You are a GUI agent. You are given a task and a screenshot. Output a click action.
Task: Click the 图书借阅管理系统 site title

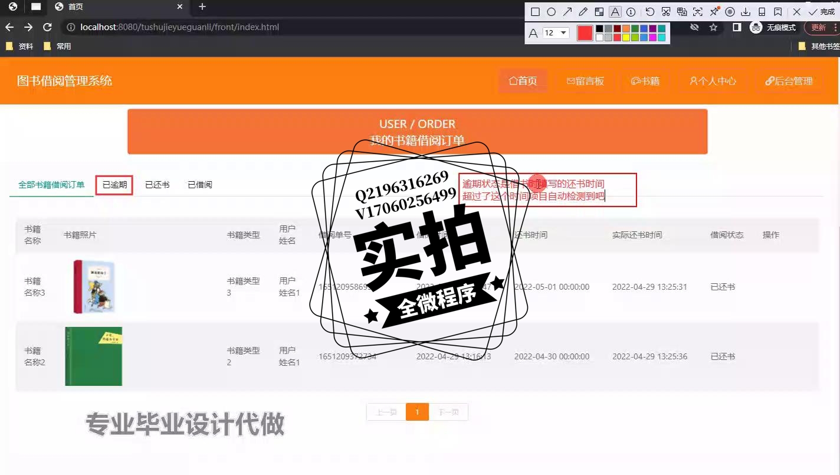point(64,81)
